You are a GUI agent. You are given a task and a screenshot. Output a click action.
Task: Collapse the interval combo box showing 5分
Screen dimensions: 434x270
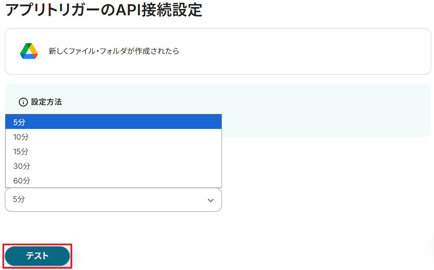point(113,199)
